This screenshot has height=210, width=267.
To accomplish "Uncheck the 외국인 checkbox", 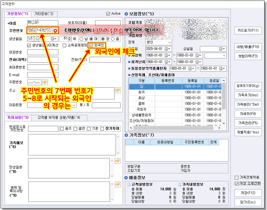I will [x=91, y=45].
